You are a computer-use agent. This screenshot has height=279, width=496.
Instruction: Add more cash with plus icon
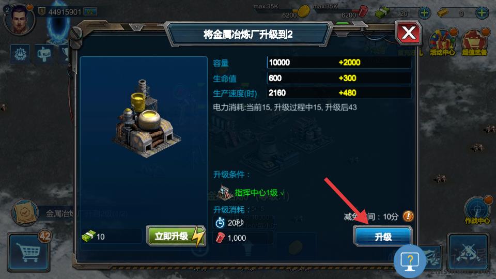coord(424,13)
